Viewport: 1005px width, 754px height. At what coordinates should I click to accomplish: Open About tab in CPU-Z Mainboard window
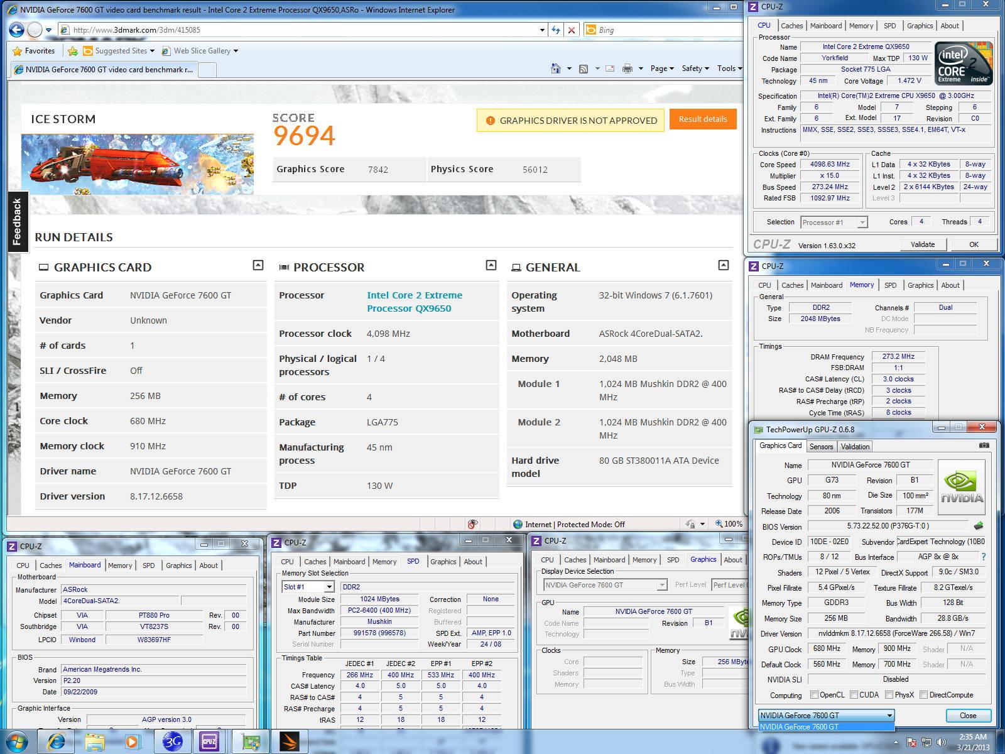pyautogui.click(x=209, y=565)
